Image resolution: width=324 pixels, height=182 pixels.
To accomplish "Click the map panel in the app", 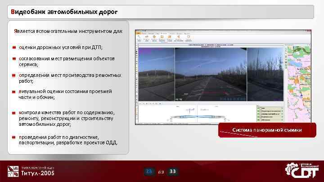I will point(298,84).
